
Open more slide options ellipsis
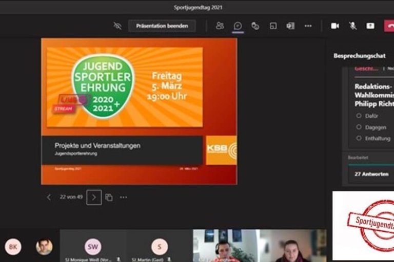click(x=124, y=197)
